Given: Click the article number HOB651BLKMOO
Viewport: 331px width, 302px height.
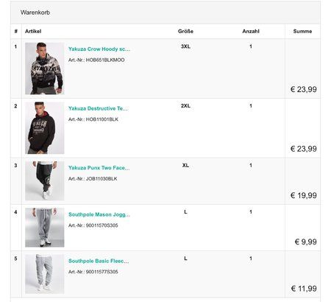Looking at the screenshot, I should 105,60.
